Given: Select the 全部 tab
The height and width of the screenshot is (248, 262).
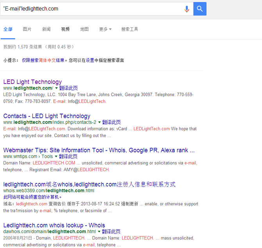Looking at the screenshot, I should pyautogui.click(x=8, y=29).
